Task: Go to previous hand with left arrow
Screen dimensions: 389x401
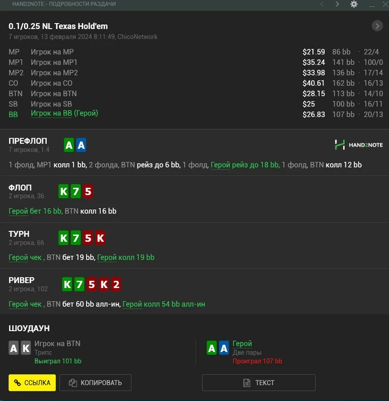Action: click(322, 4)
